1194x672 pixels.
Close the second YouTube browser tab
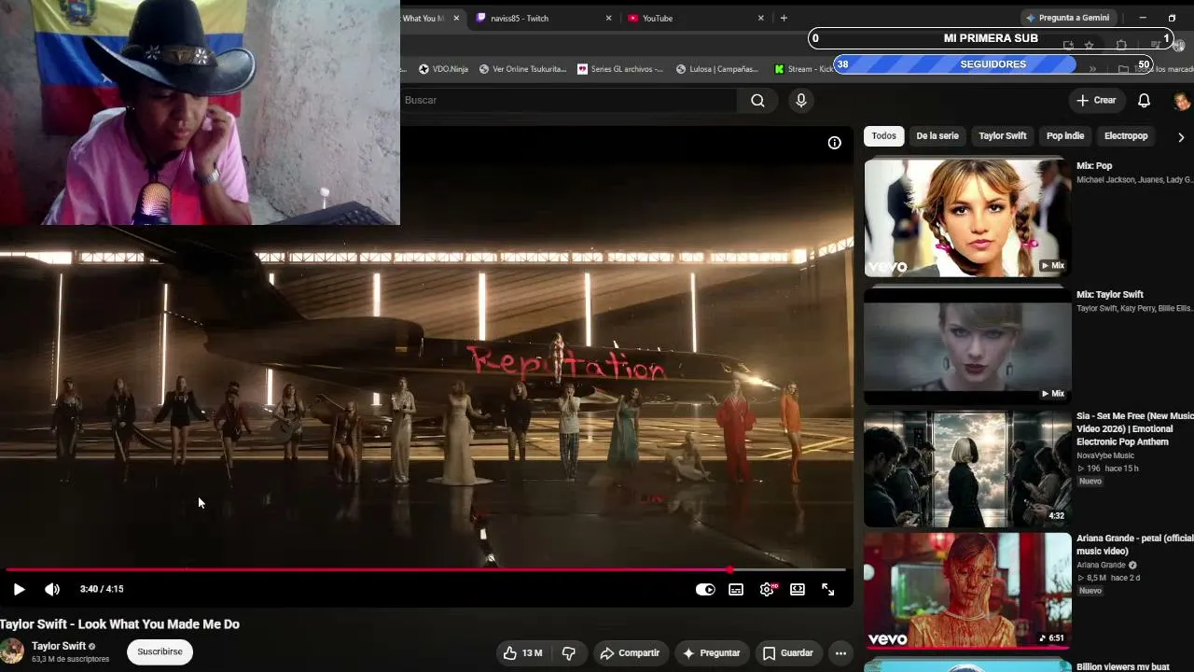coord(760,18)
